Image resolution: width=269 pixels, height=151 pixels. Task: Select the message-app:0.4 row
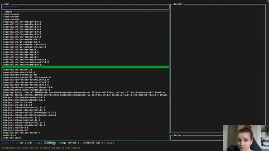click(x=21, y=57)
